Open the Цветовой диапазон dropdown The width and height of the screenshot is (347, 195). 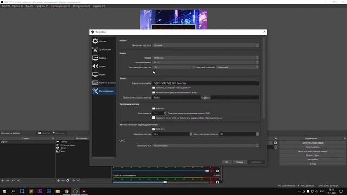237,67
